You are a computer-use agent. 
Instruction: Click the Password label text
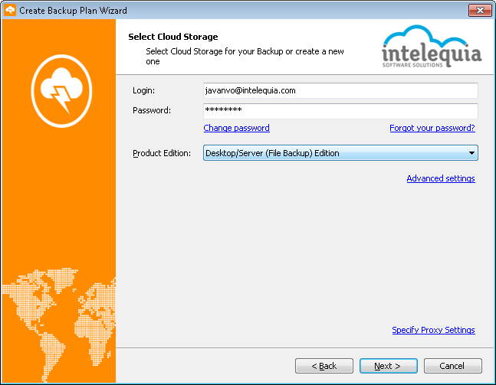tap(152, 110)
